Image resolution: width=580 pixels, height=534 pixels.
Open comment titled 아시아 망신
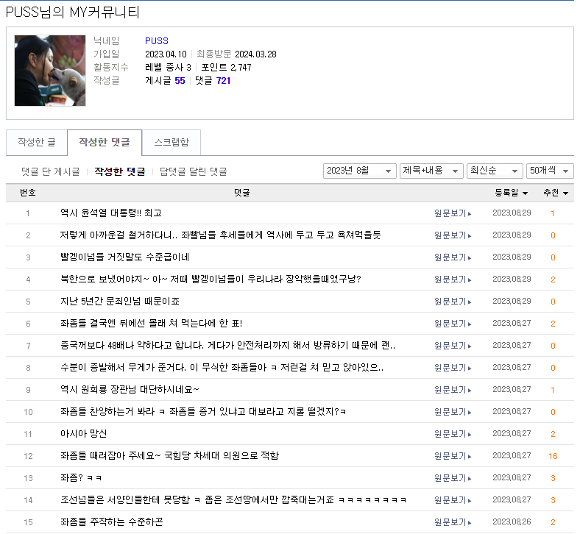pos(83,434)
